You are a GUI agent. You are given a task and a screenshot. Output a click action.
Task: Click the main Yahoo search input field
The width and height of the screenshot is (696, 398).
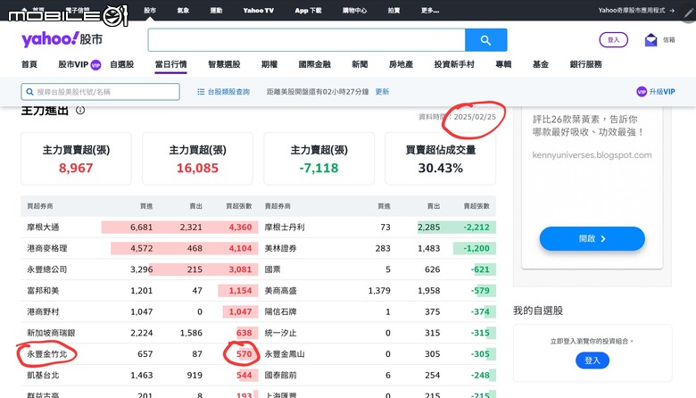307,40
